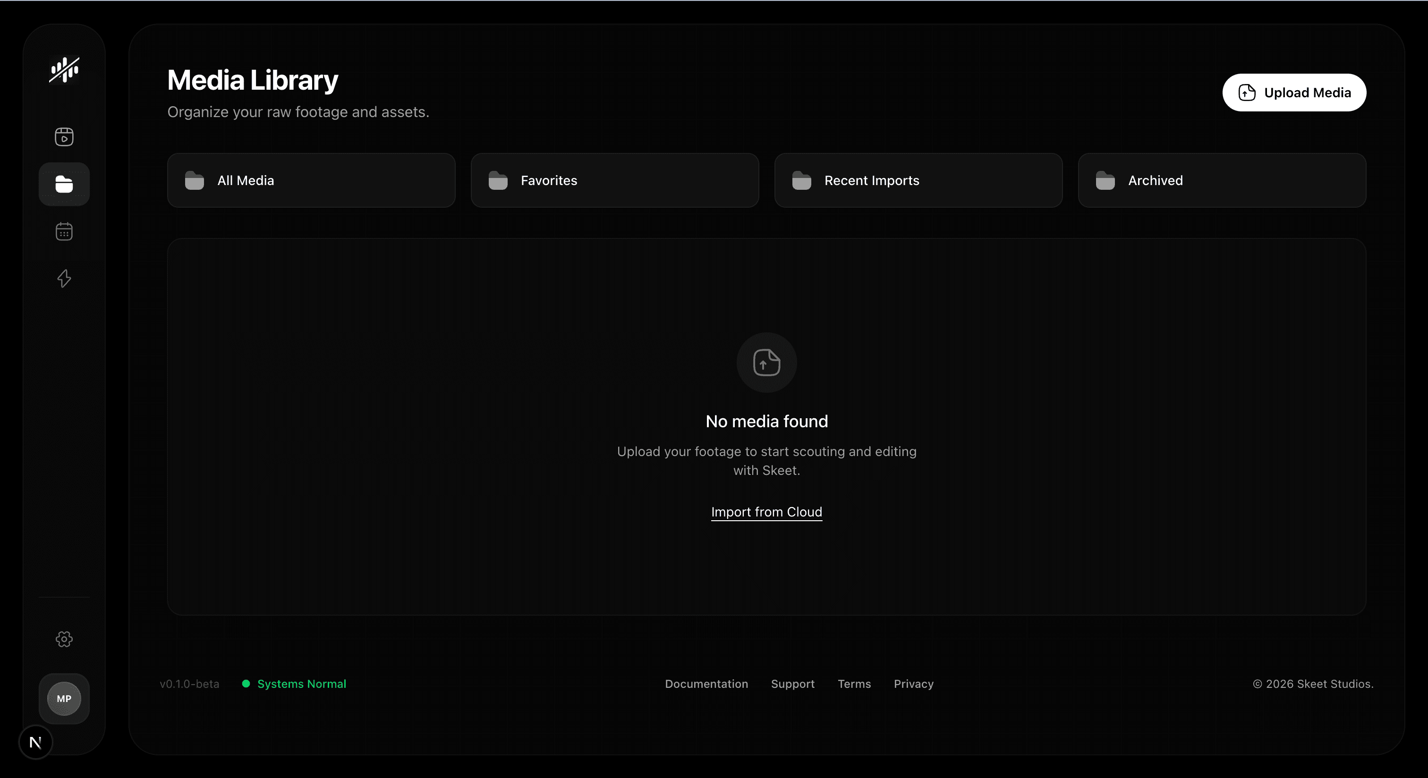The image size is (1428, 778).
Task: Open the calendar schedule sidebar icon
Action: coord(64,231)
